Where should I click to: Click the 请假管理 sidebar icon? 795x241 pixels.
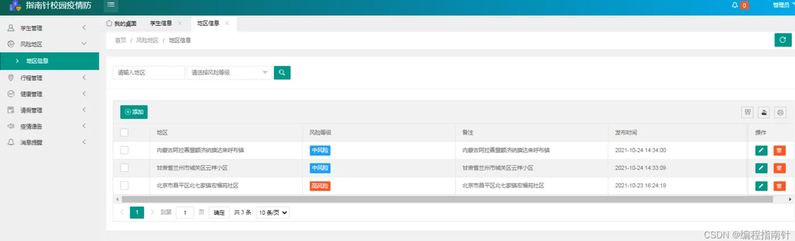(11, 110)
